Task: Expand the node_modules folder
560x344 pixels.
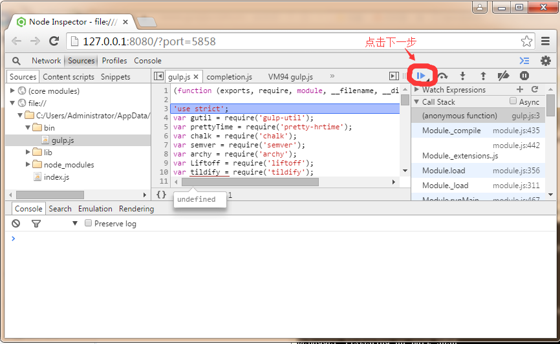Action: tap(28, 164)
